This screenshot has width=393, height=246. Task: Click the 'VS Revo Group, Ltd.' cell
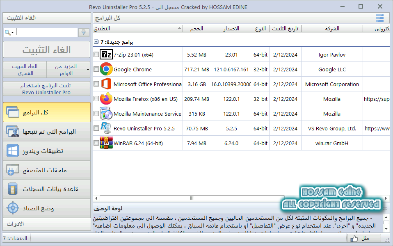332,128
